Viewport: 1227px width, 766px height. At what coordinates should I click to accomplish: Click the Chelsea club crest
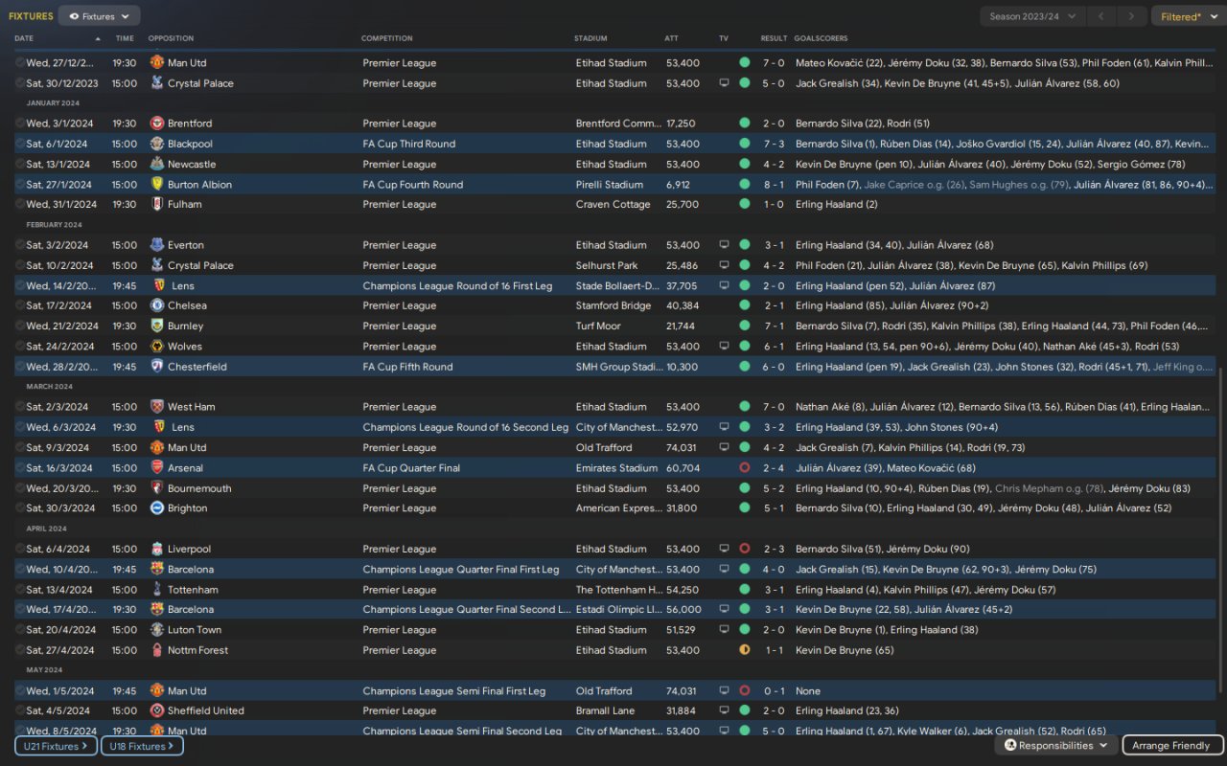coord(157,305)
